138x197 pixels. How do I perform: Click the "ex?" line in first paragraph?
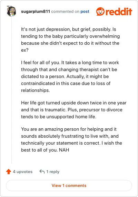[x=25, y=50]
